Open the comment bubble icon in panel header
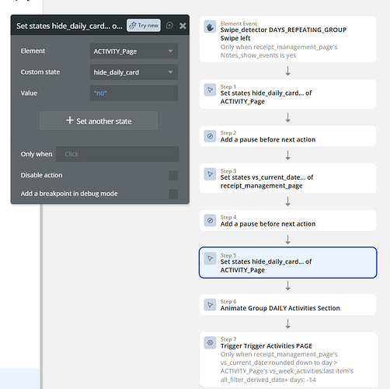Screen dimensions: 390x389 click(x=169, y=26)
